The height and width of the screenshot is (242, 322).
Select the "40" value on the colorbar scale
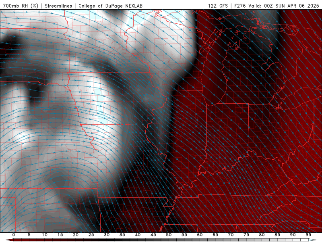(x=138, y=235)
